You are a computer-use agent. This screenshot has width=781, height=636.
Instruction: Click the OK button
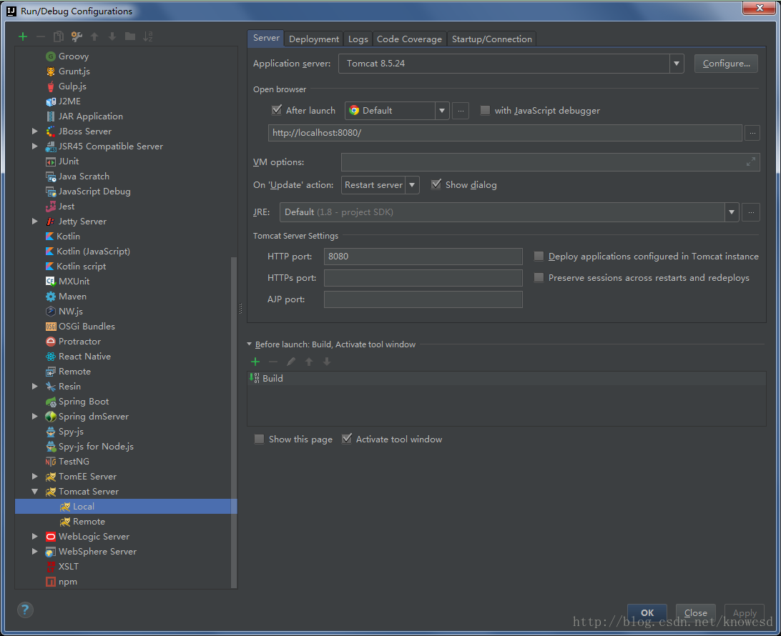[647, 612]
